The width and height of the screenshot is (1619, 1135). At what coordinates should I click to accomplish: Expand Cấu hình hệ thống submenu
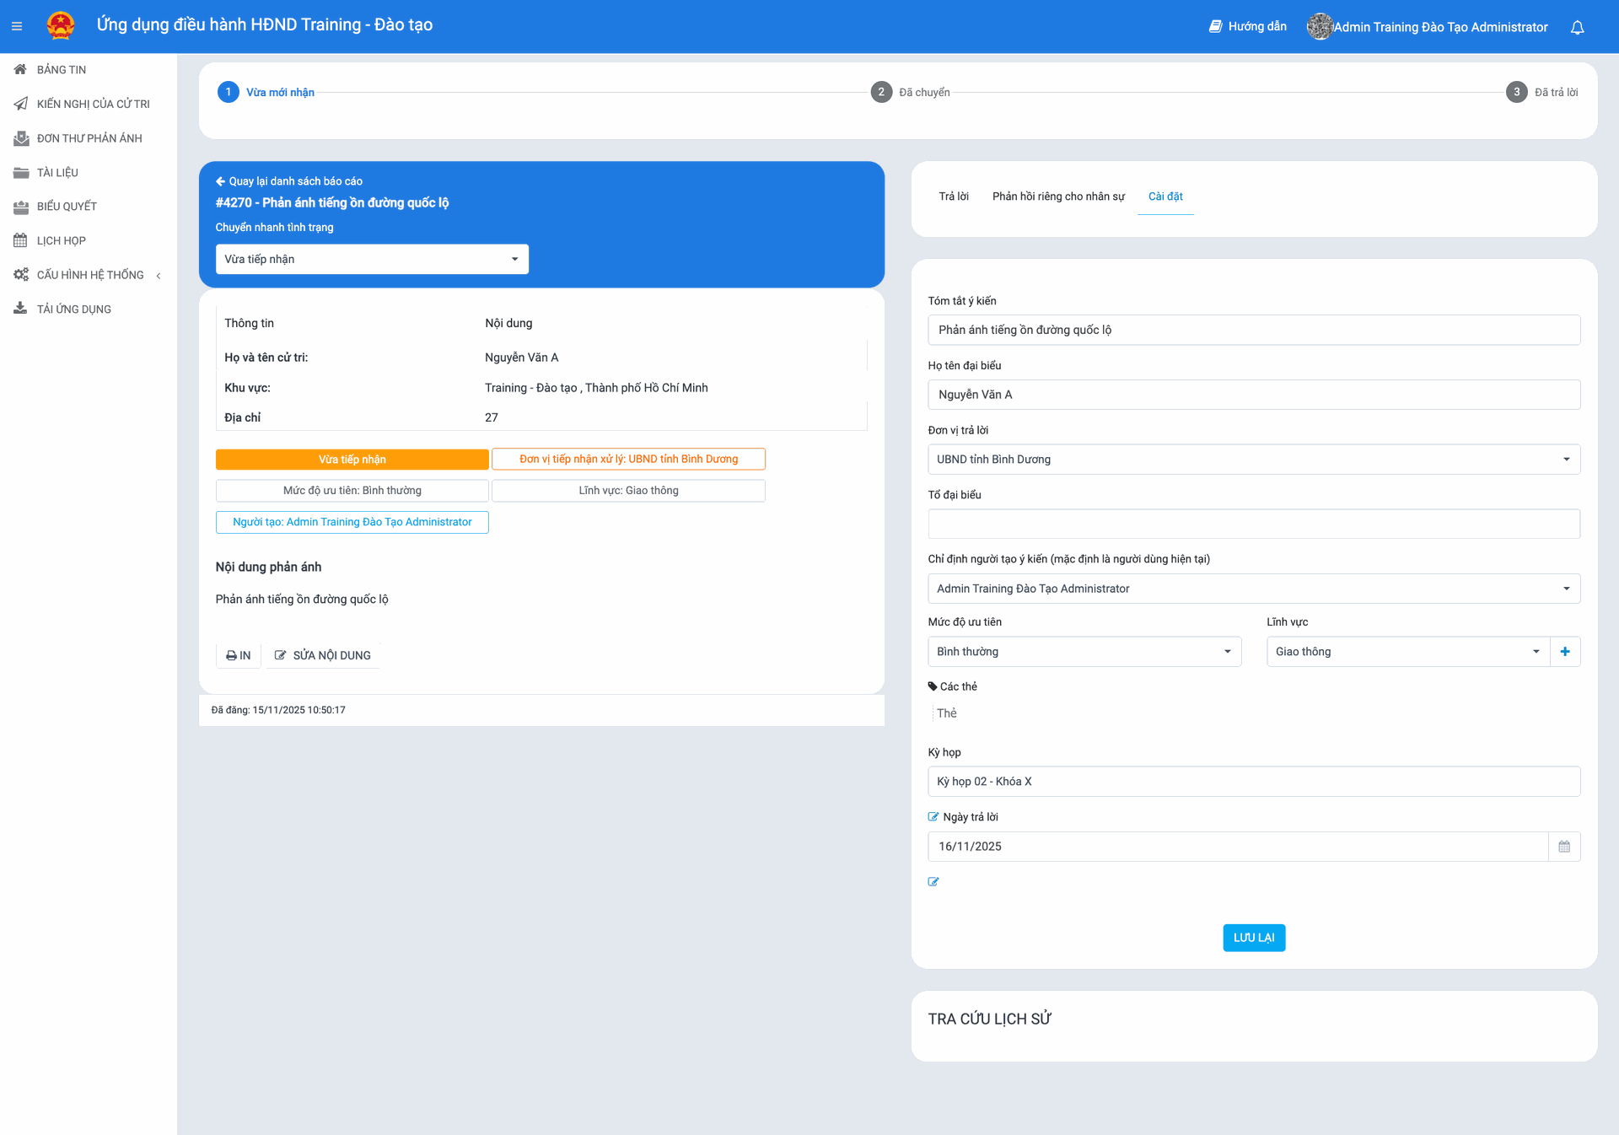(90, 275)
